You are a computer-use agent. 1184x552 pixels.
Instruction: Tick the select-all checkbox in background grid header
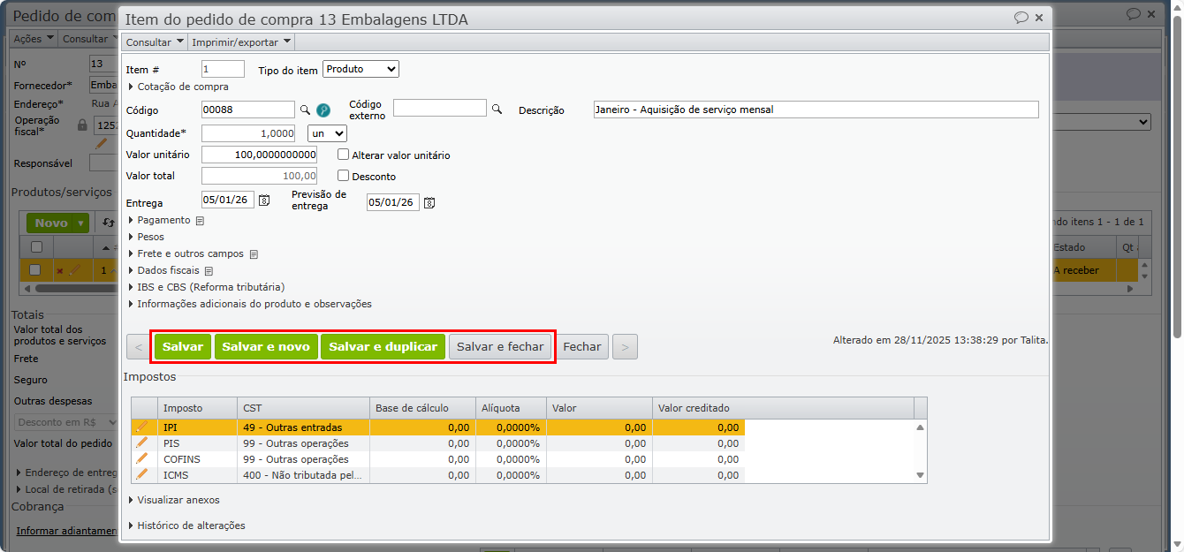36,247
